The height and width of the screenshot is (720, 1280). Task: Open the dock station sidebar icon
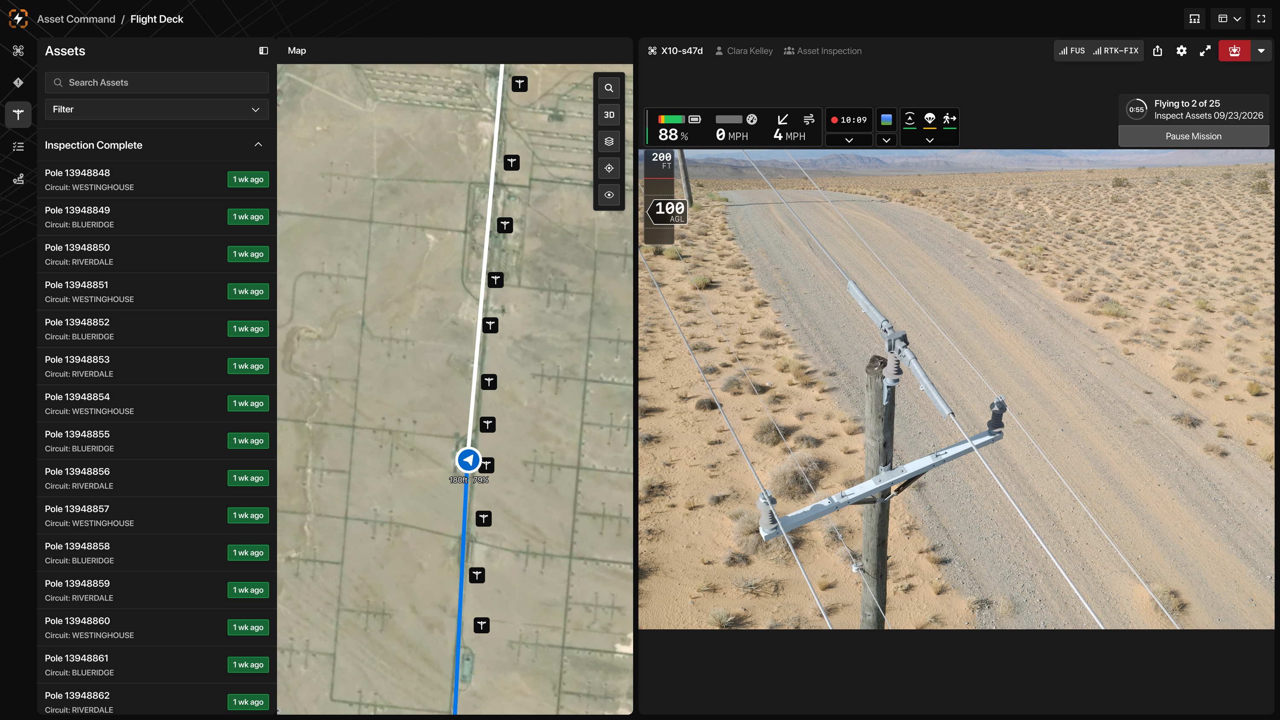click(x=18, y=179)
